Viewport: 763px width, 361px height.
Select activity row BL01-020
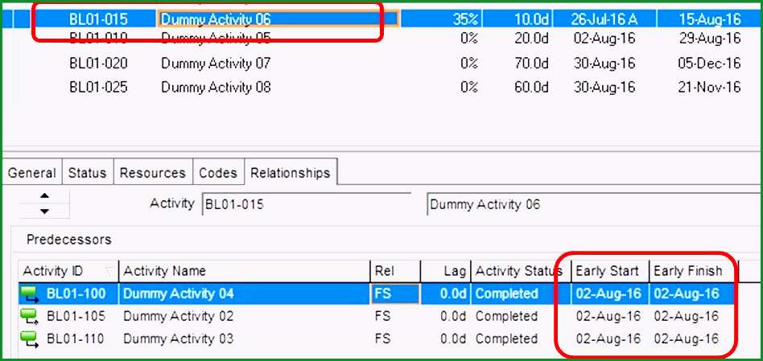pos(381,64)
